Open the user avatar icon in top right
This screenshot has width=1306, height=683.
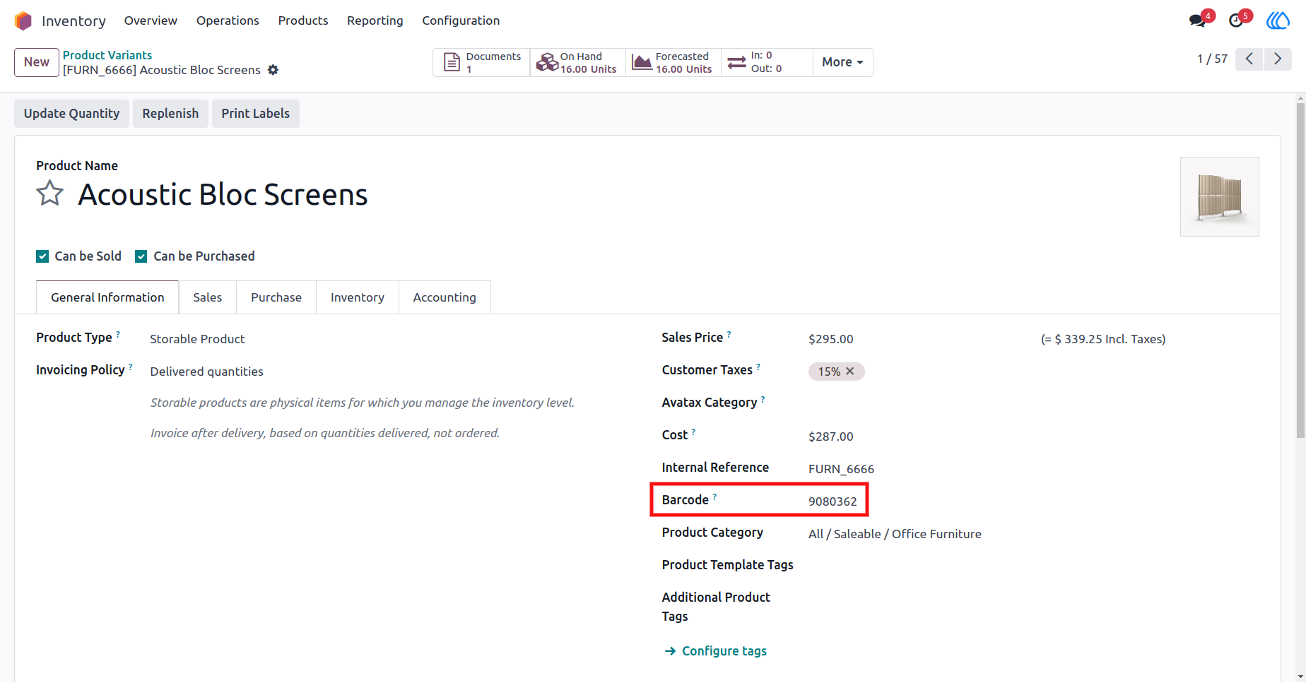1278,20
